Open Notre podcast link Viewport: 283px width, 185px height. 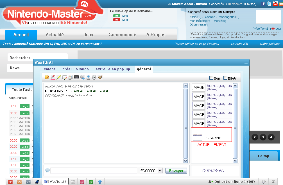270,44
